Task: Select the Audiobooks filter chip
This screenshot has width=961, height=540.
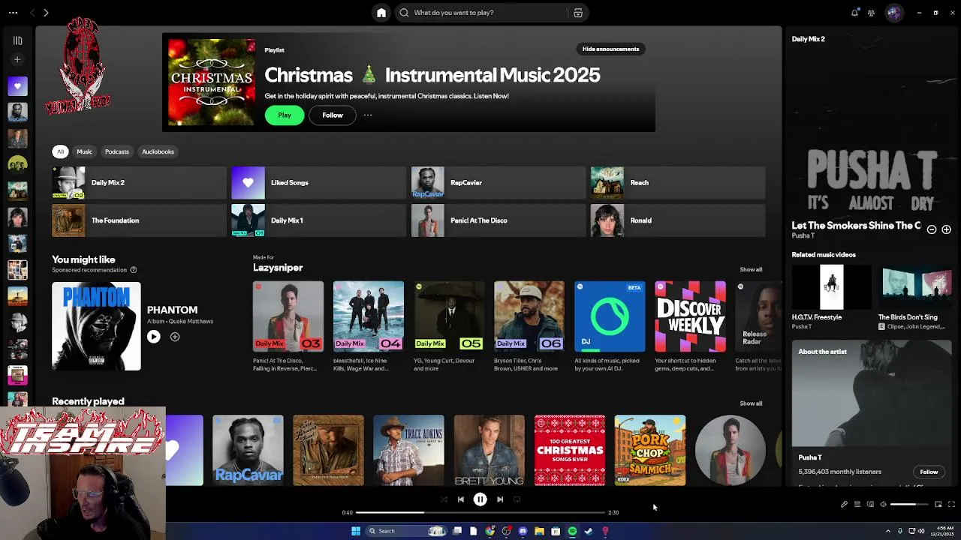Action: (x=158, y=151)
